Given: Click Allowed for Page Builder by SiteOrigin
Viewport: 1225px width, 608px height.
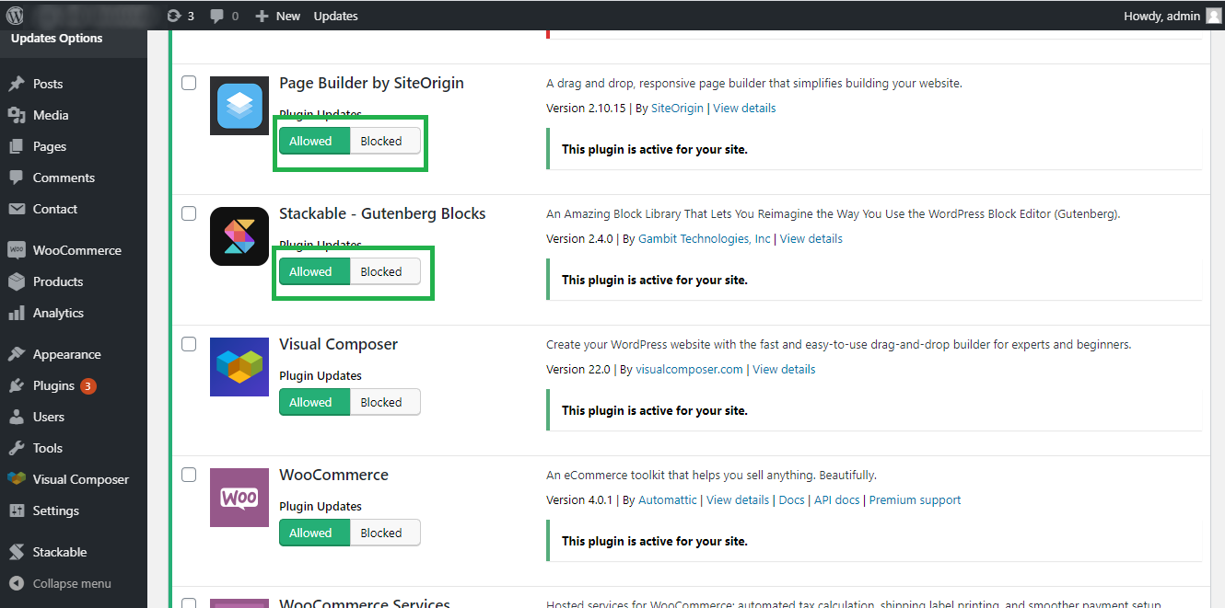Looking at the screenshot, I should [310, 141].
